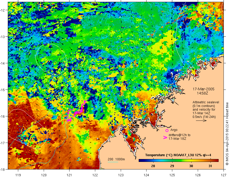This screenshot has width=229, height=177.
Task: Click the longitude label '124'
Action: [x=147, y=175]
